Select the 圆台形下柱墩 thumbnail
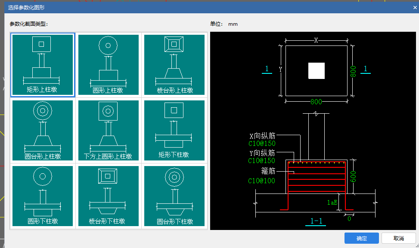Viewport: 419px width, 248px height. pyautogui.click(x=174, y=196)
